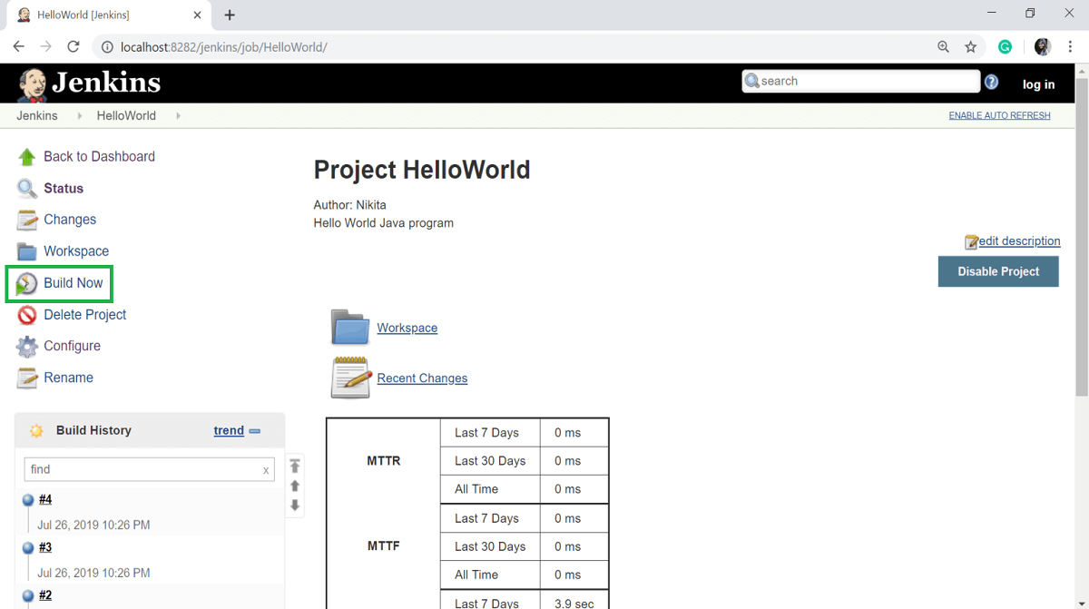Click the build history page up arrow
Screen dimensions: 1089x609
pyautogui.click(x=295, y=486)
